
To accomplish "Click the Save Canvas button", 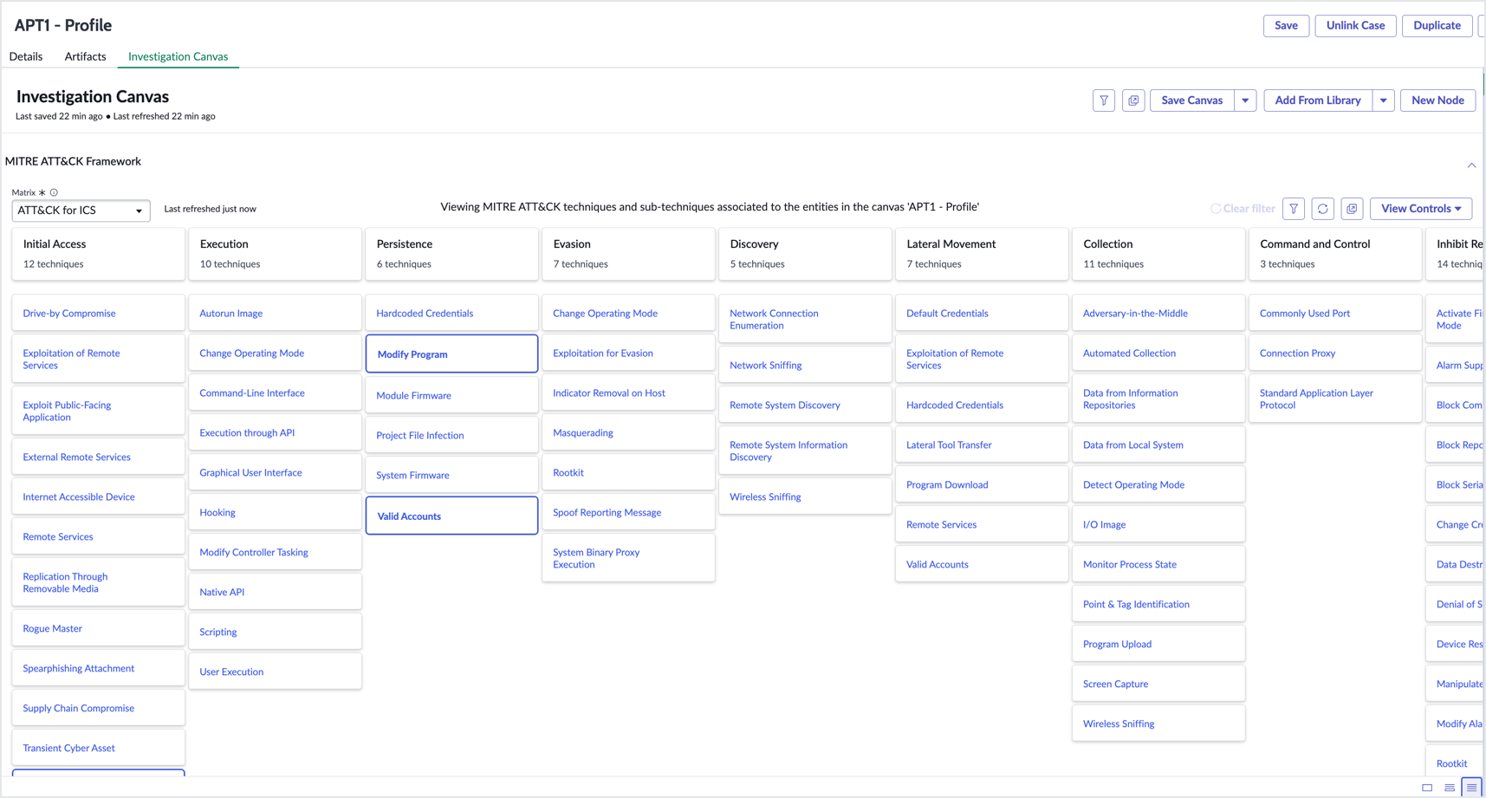I will (x=1191, y=101).
